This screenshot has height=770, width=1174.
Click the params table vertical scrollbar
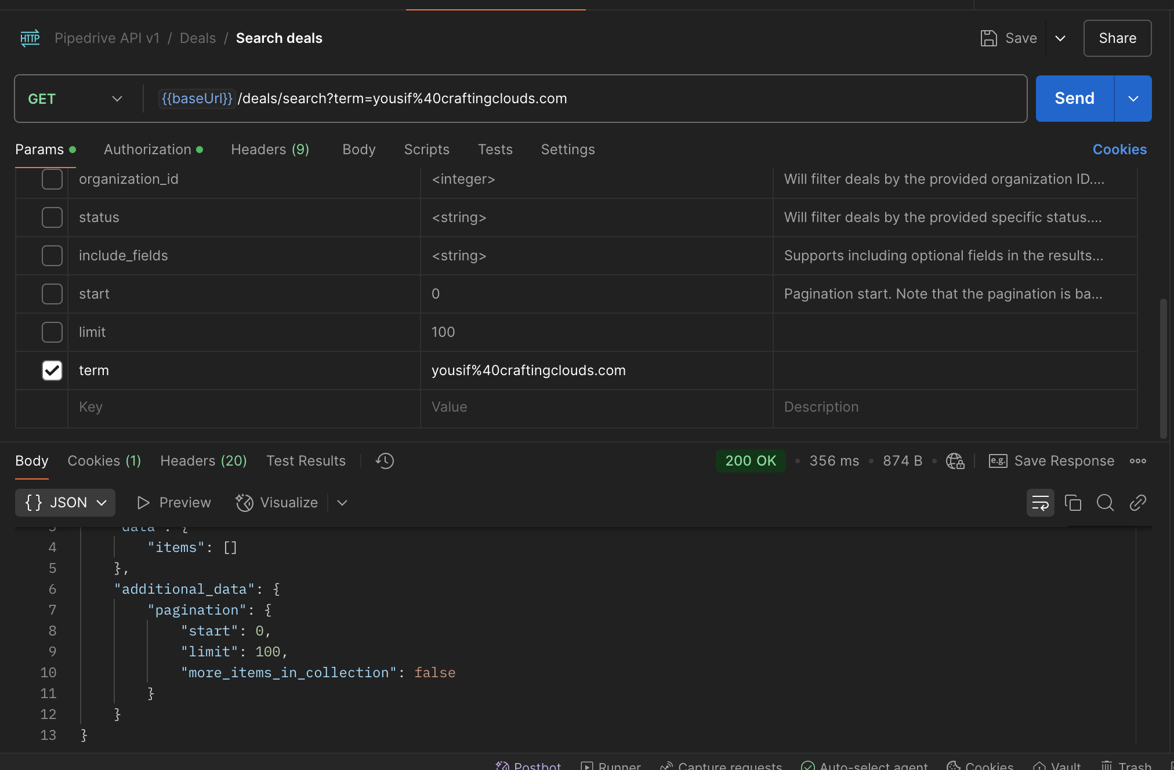(x=1163, y=369)
